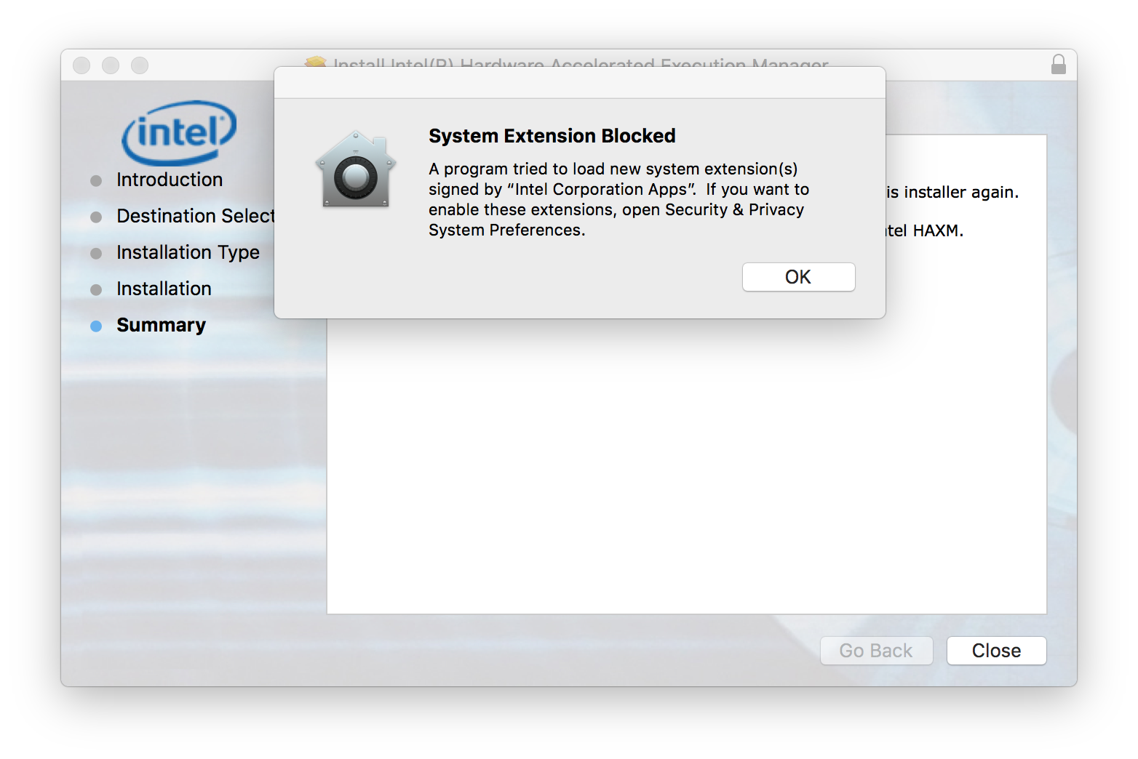Click the Intel logo in sidebar
Screen dimensions: 1138x759
click(x=179, y=132)
